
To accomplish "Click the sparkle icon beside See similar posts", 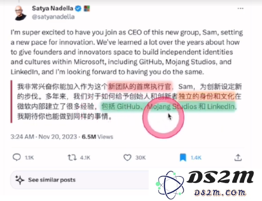I will pyautogui.click(x=20, y=180).
